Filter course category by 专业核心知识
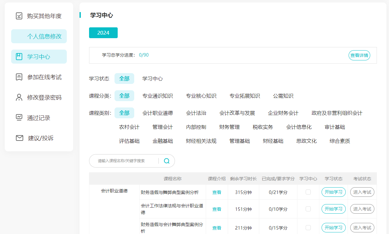This screenshot has height=234, width=389. click(201, 96)
